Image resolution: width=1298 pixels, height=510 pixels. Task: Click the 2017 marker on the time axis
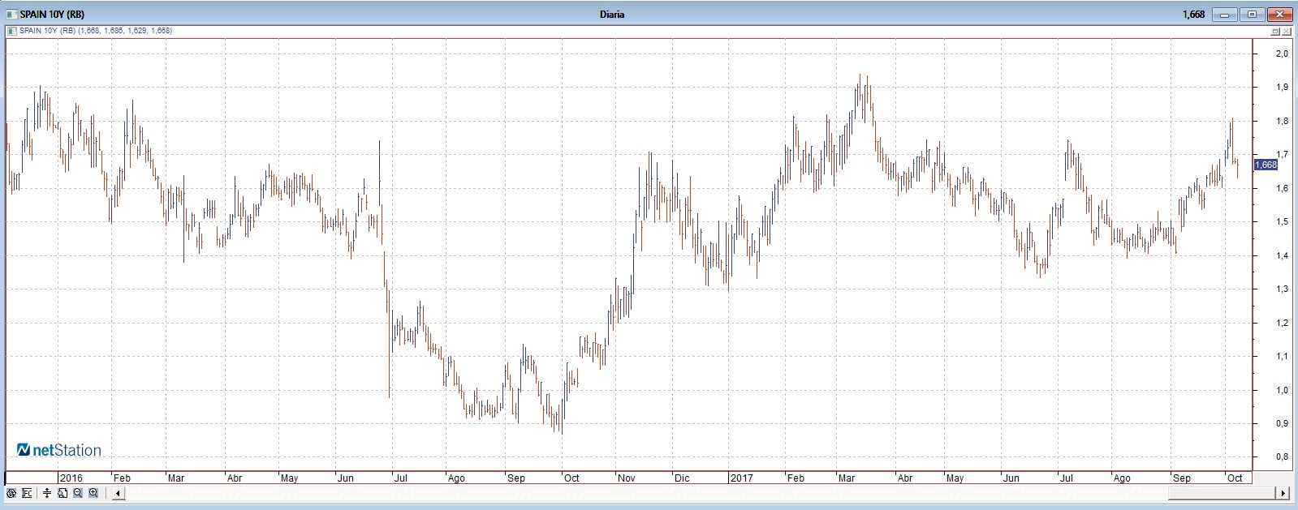[743, 478]
